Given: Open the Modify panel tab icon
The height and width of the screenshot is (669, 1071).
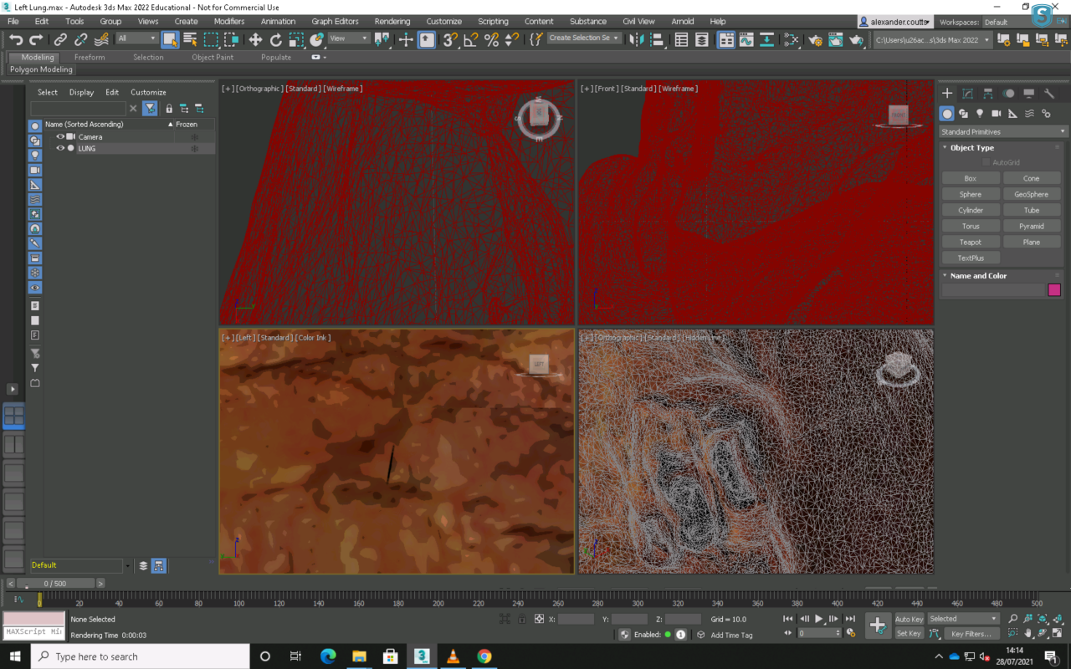Looking at the screenshot, I should pyautogui.click(x=967, y=94).
